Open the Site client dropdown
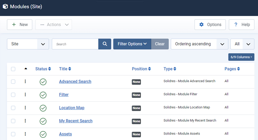 [28, 44]
